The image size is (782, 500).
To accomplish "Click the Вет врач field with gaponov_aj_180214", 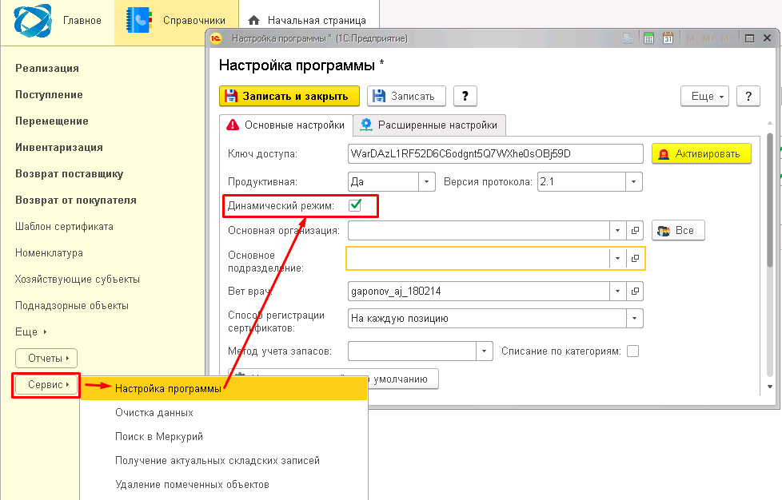I will [478, 292].
